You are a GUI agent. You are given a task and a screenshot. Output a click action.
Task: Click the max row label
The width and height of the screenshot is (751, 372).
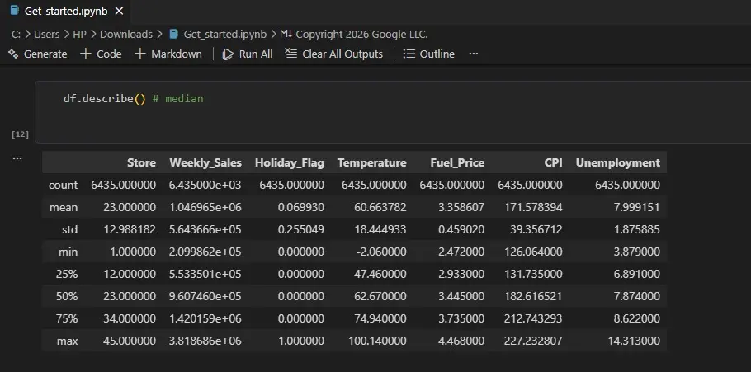(67, 341)
